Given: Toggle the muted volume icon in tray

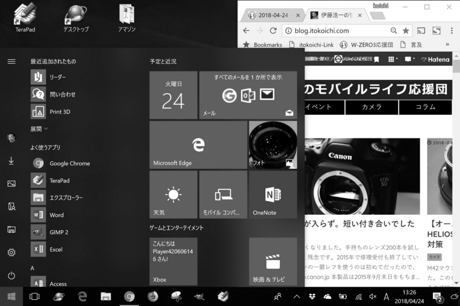Looking at the screenshot, I should (373, 297).
